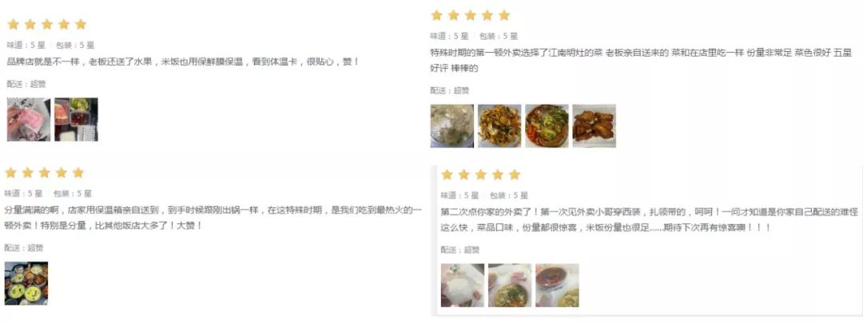Select review text starting with 品牌店就是不一样
Viewport: 863px width, 324px height.
(183, 61)
